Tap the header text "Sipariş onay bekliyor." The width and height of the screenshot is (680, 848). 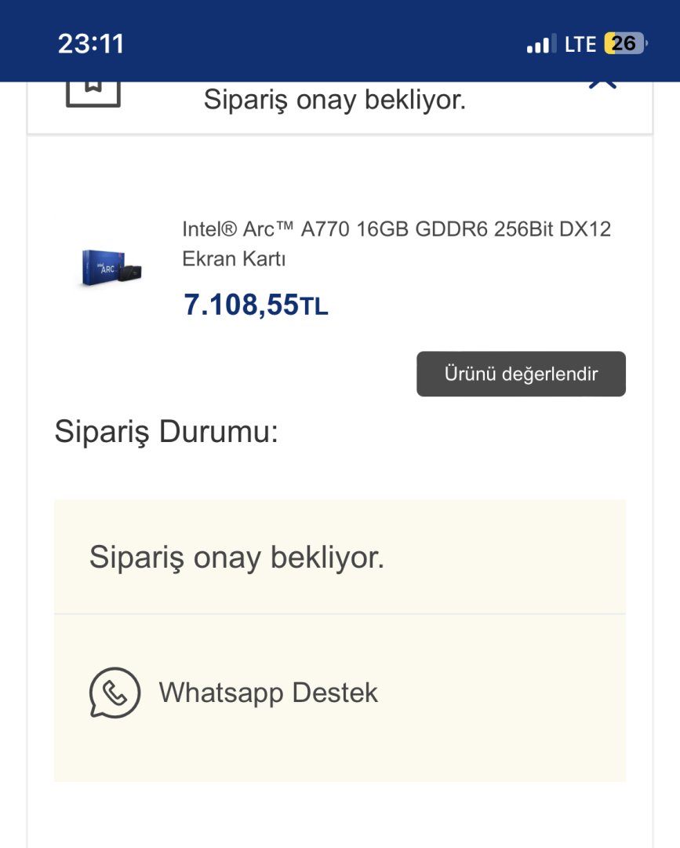click(x=335, y=101)
